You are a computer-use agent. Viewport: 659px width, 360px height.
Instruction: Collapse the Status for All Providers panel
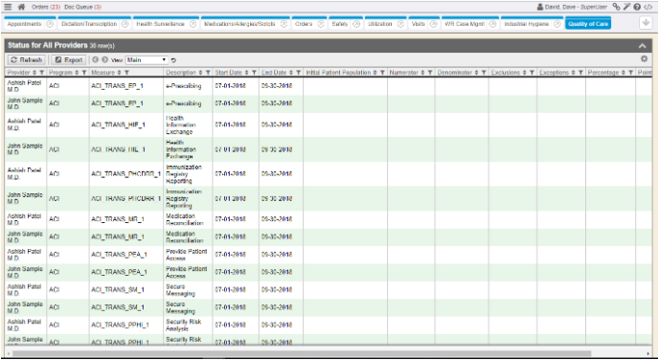pyautogui.click(x=642, y=46)
